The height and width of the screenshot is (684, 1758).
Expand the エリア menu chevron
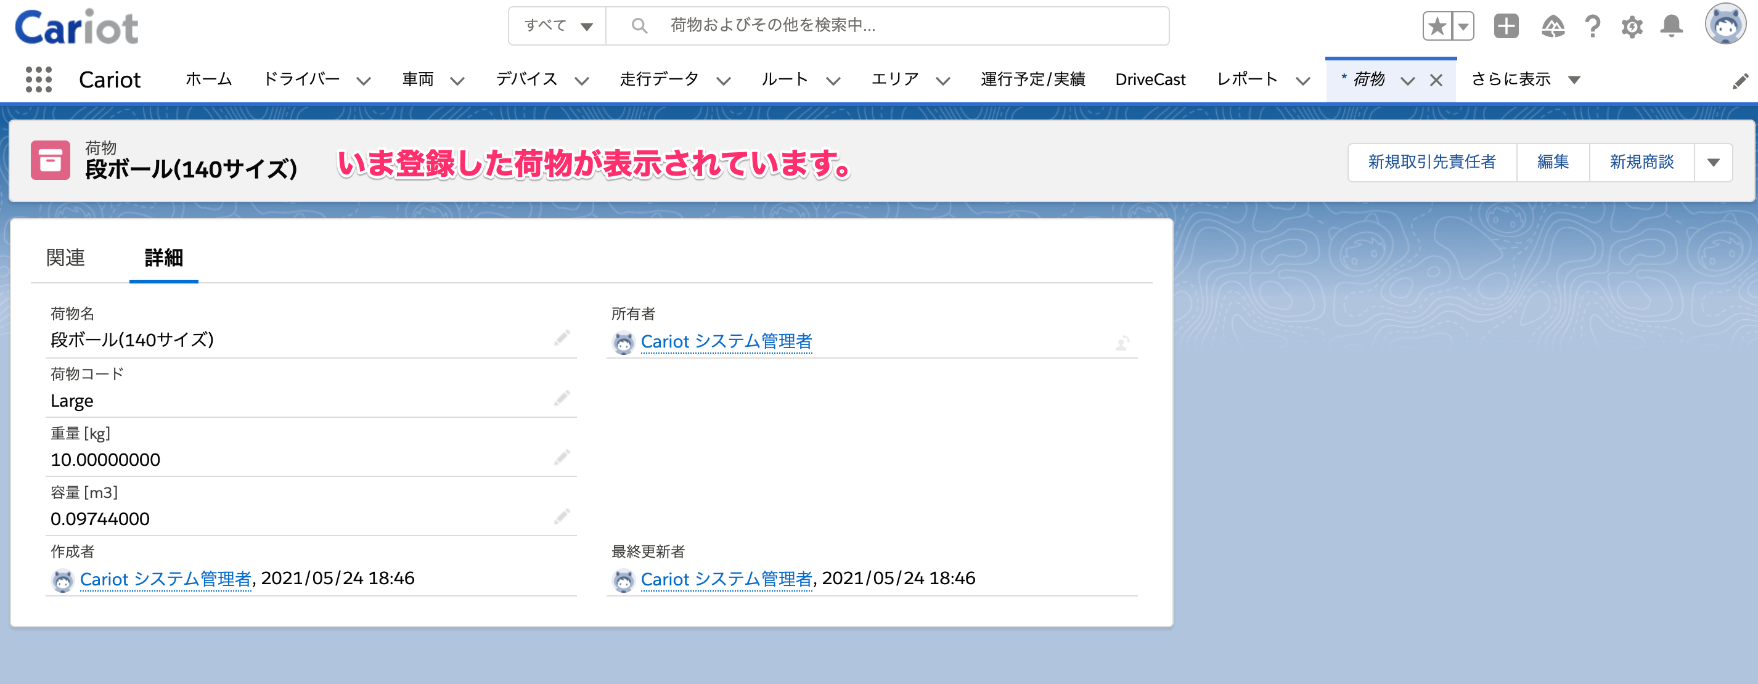coord(942,81)
